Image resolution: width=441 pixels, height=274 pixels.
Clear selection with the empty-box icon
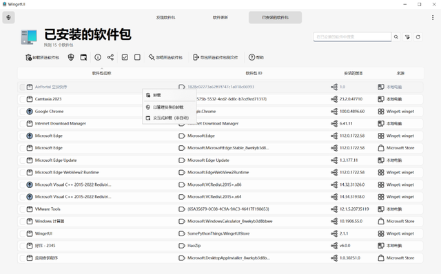click(x=137, y=57)
